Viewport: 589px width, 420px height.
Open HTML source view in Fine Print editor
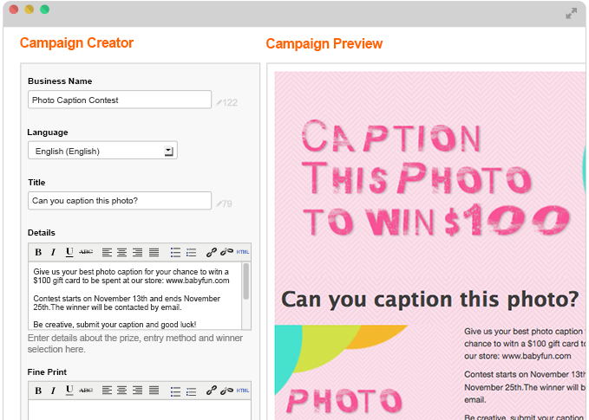(x=243, y=391)
